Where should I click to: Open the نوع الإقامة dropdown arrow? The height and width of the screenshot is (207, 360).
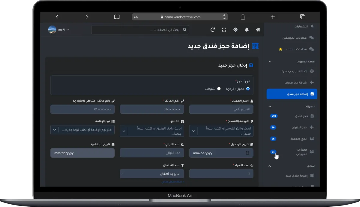55,130
